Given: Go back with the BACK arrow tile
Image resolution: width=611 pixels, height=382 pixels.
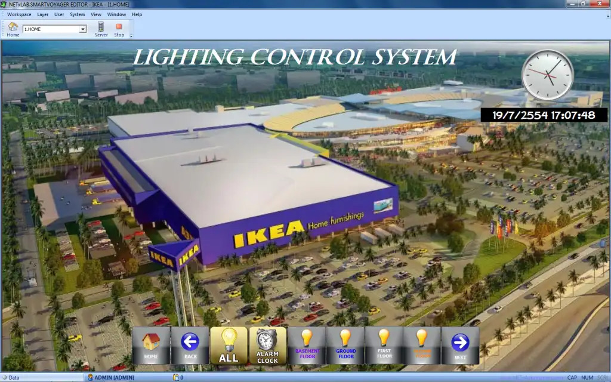Looking at the screenshot, I should pos(190,345).
